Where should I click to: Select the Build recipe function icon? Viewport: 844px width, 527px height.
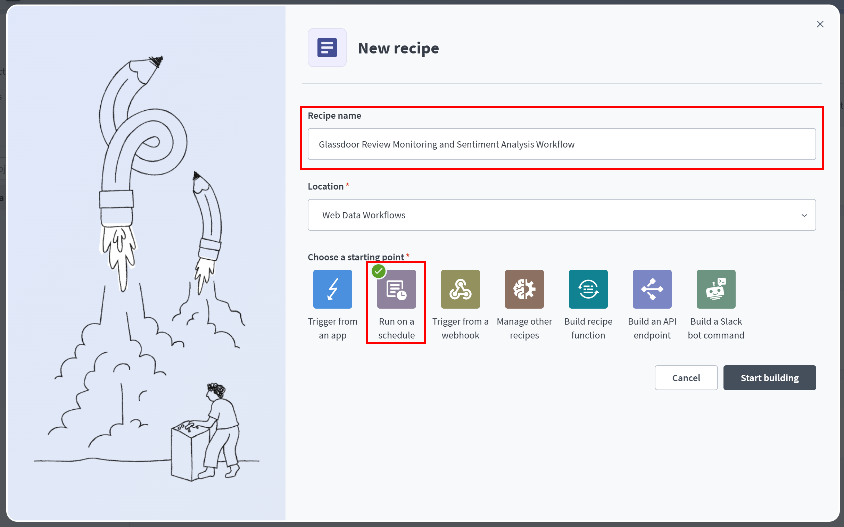(x=588, y=289)
